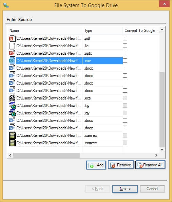This screenshot has width=172, height=202.
Task: Sort the list by the Name column header
Action: [44, 31]
